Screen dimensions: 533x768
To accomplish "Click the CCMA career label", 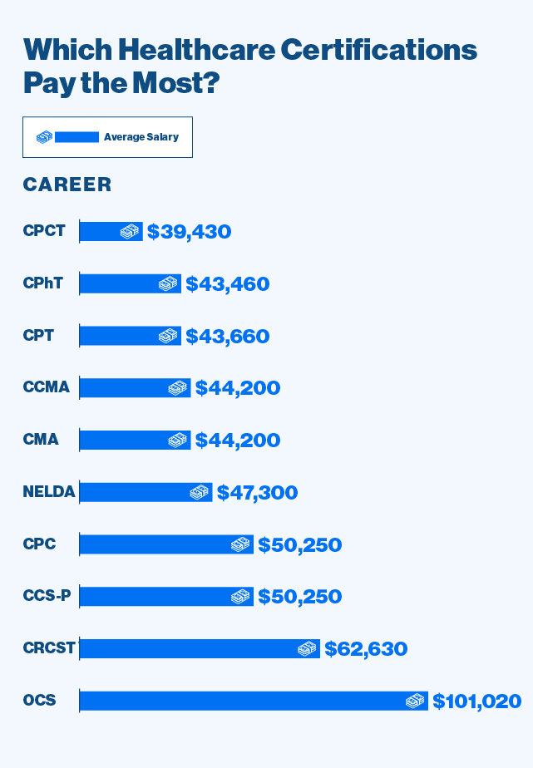I will coord(47,387).
